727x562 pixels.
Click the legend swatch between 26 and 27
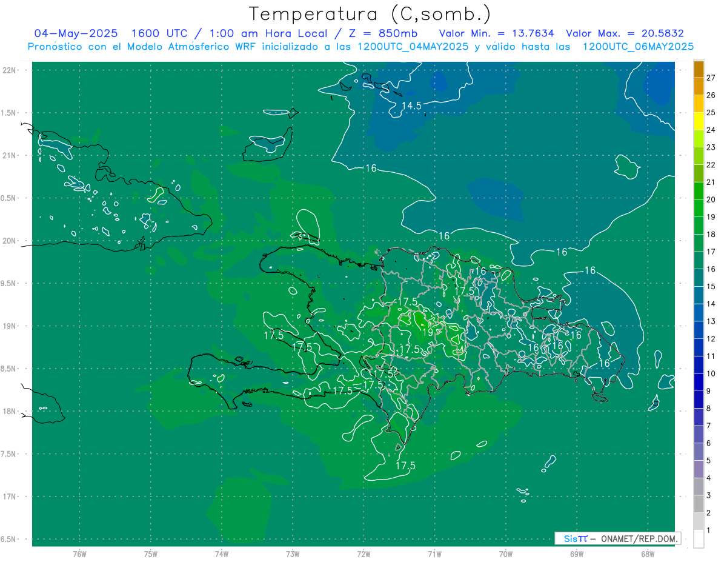699,86
